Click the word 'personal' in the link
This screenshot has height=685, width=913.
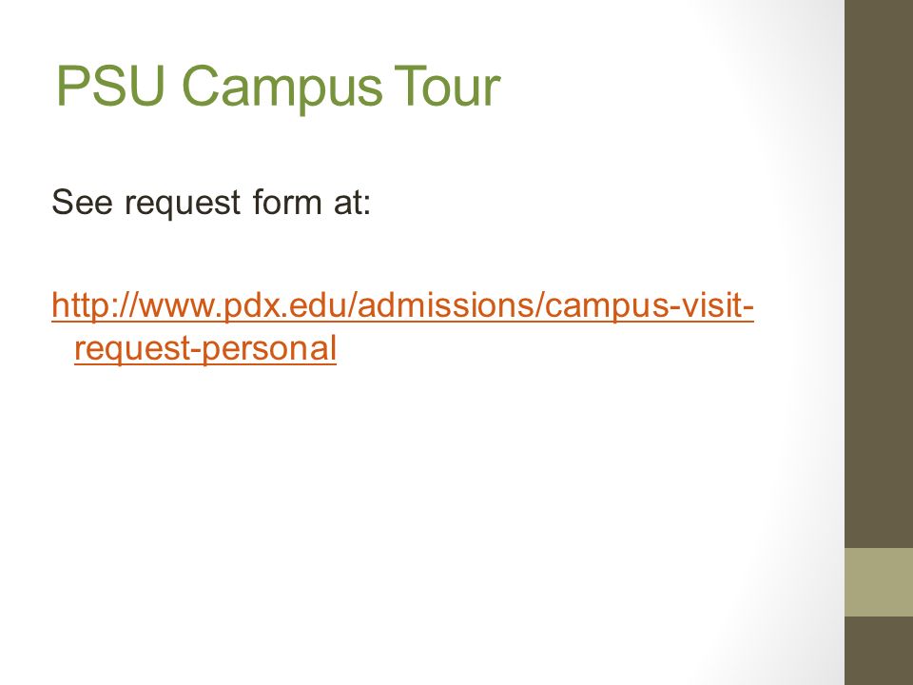point(269,349)
